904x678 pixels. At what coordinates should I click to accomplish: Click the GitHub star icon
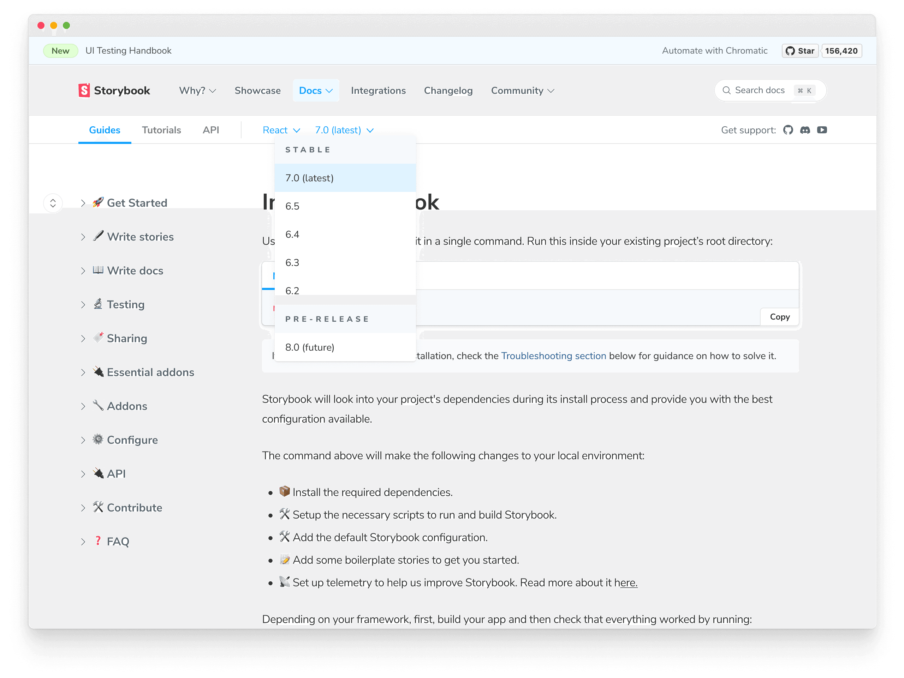790,50
